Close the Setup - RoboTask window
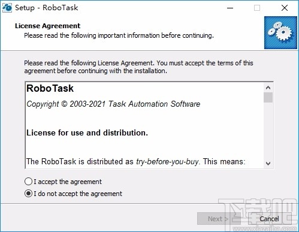Screen dimensions: 299x232 (x=285, y=8)
